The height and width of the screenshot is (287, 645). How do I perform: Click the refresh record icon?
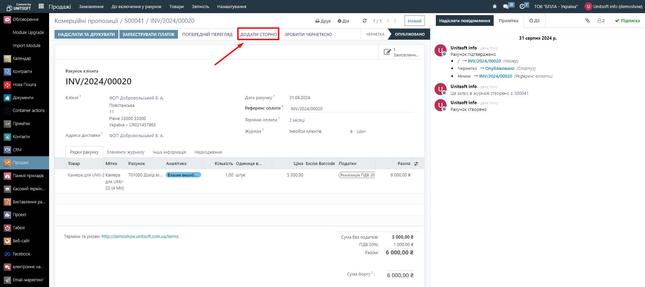[x=365, y=21]
